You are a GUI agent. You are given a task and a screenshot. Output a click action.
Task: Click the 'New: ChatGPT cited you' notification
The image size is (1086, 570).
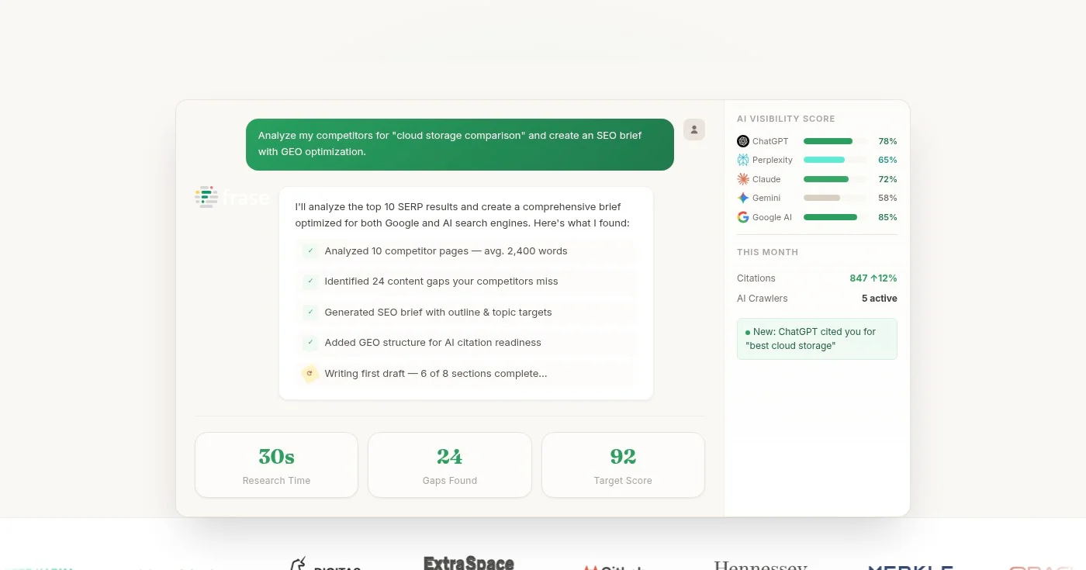coord(817,339)
